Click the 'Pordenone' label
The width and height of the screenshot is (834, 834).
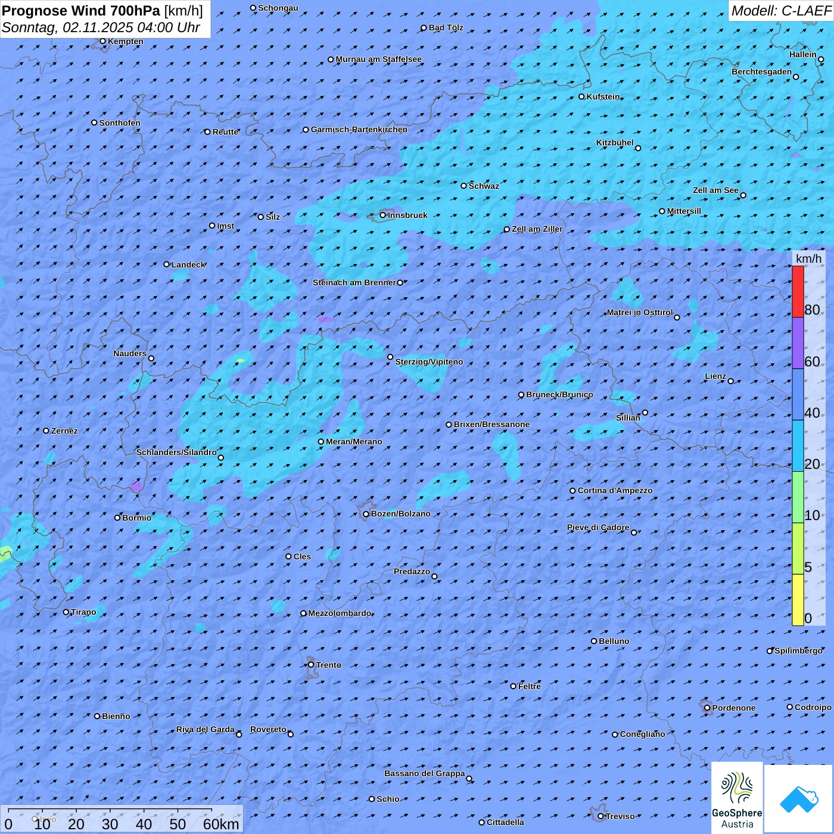tap(734, 708)
